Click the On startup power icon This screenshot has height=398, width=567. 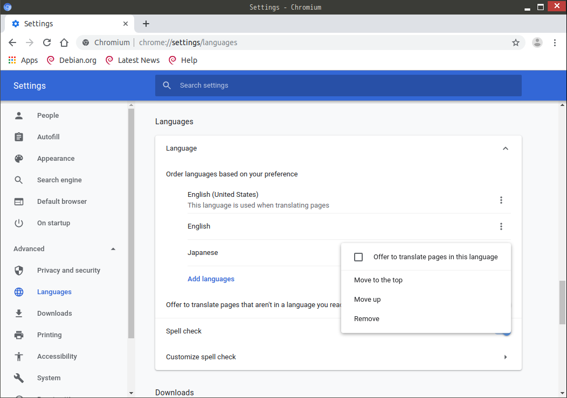point(19,223)
